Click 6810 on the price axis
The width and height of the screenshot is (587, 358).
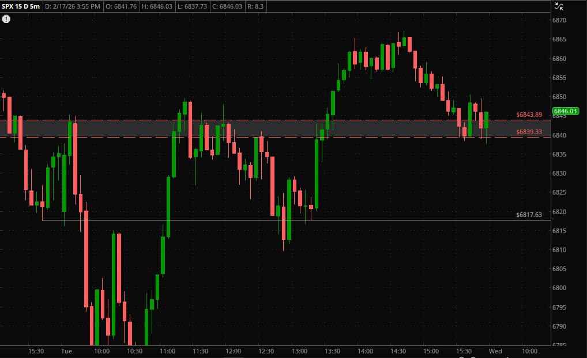(x=559, y=250)
